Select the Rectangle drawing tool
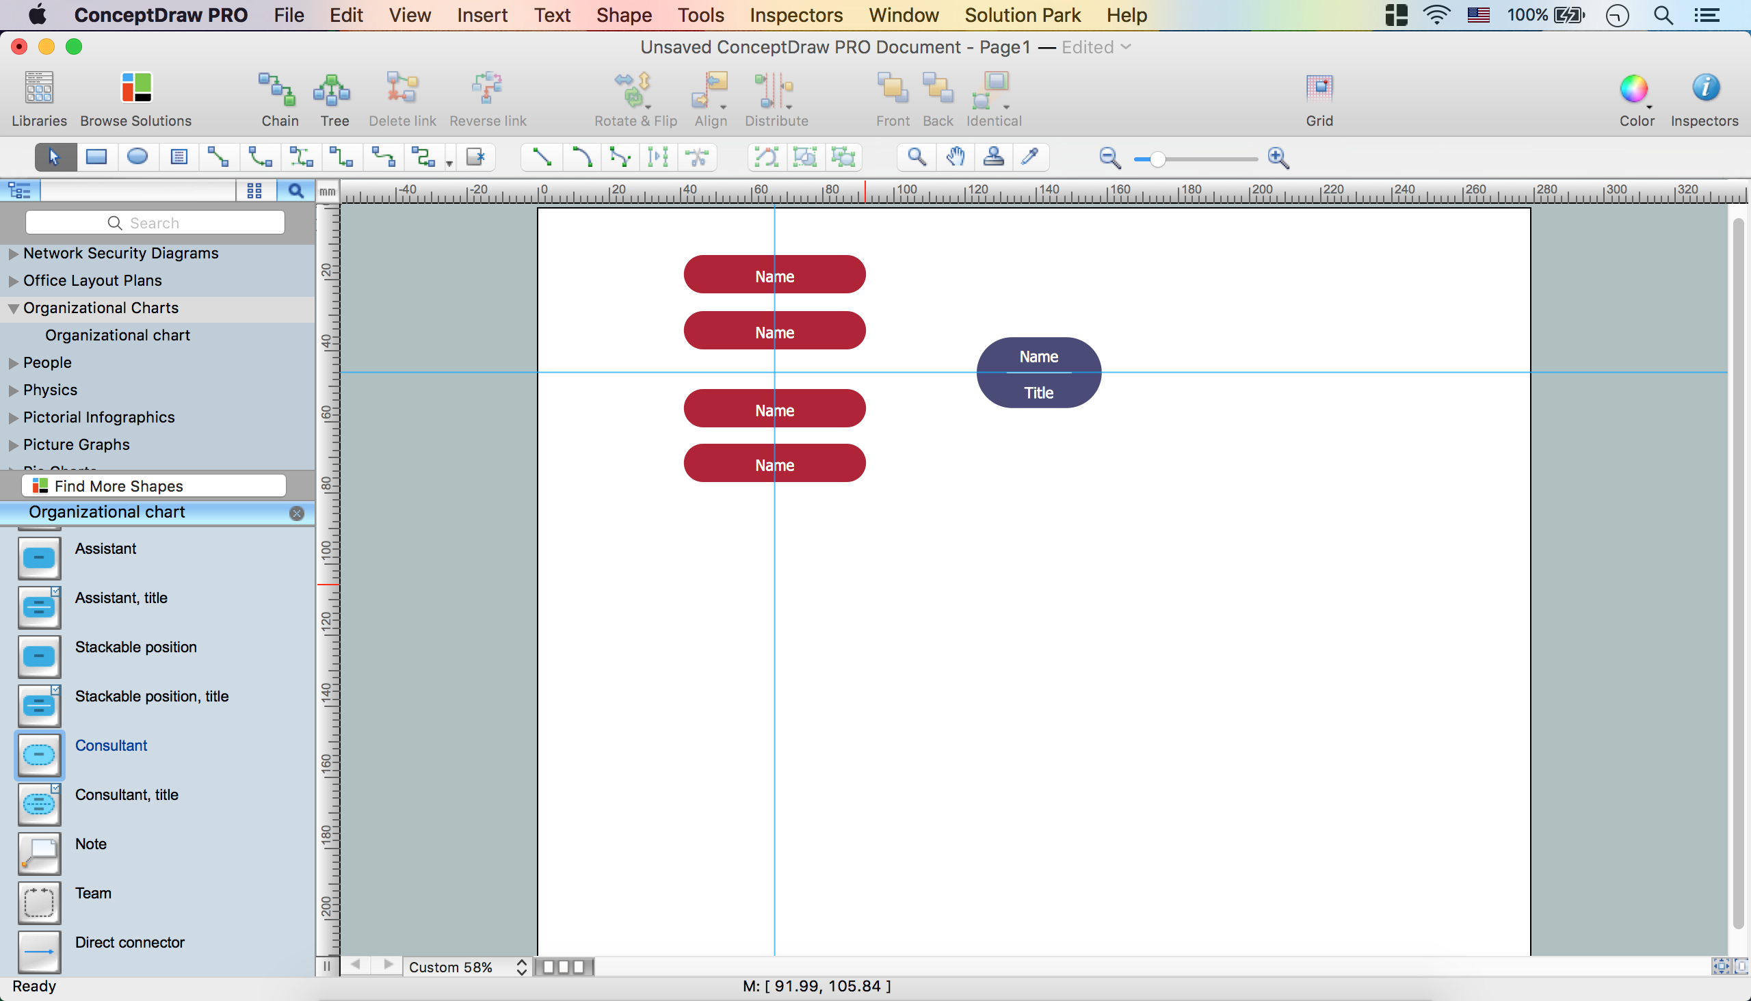Screen dimensions: 1751x1001 tap(96, 157)
